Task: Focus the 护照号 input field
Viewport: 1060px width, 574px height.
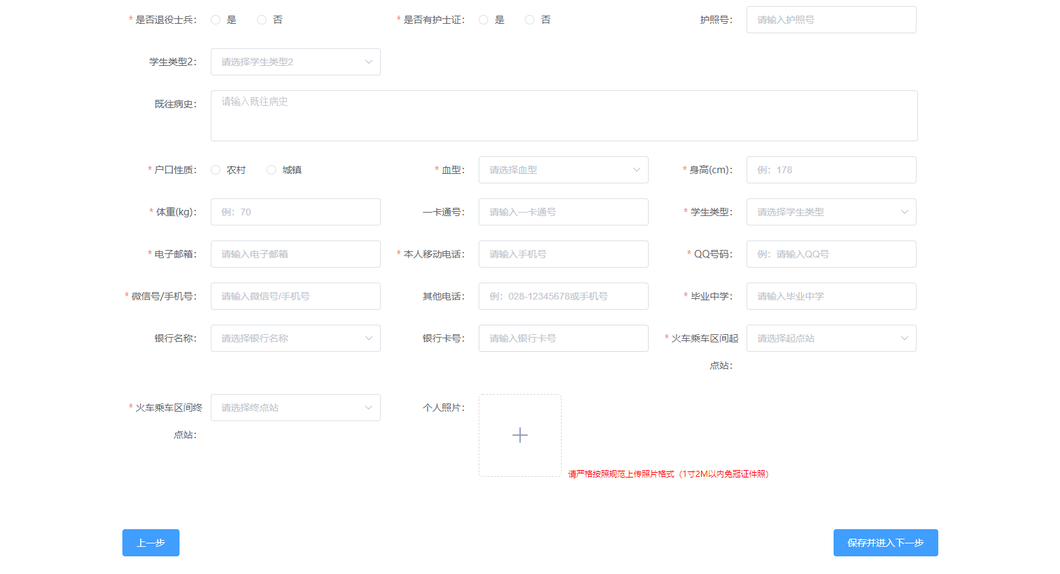Action: (831, 20)
